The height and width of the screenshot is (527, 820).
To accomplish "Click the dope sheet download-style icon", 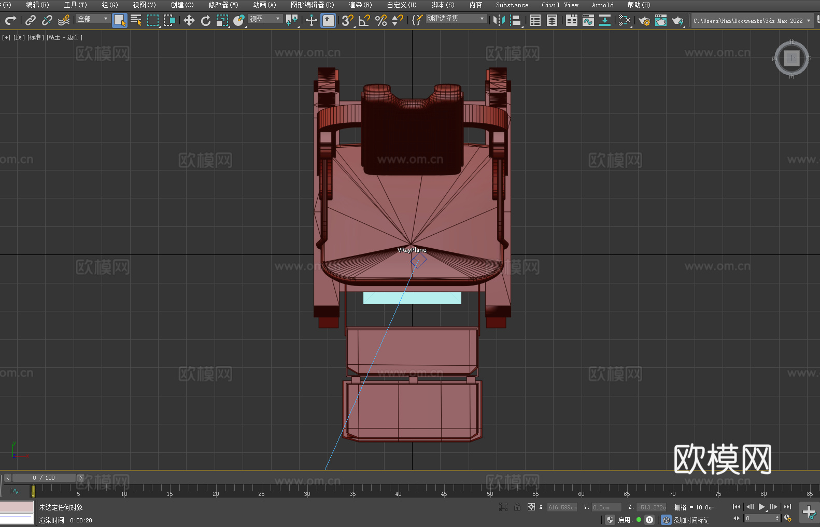I will tap(605, 20).
